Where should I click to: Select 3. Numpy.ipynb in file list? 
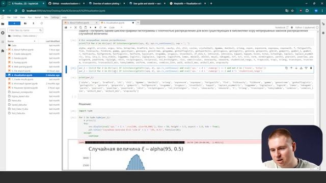coord(19,63)
